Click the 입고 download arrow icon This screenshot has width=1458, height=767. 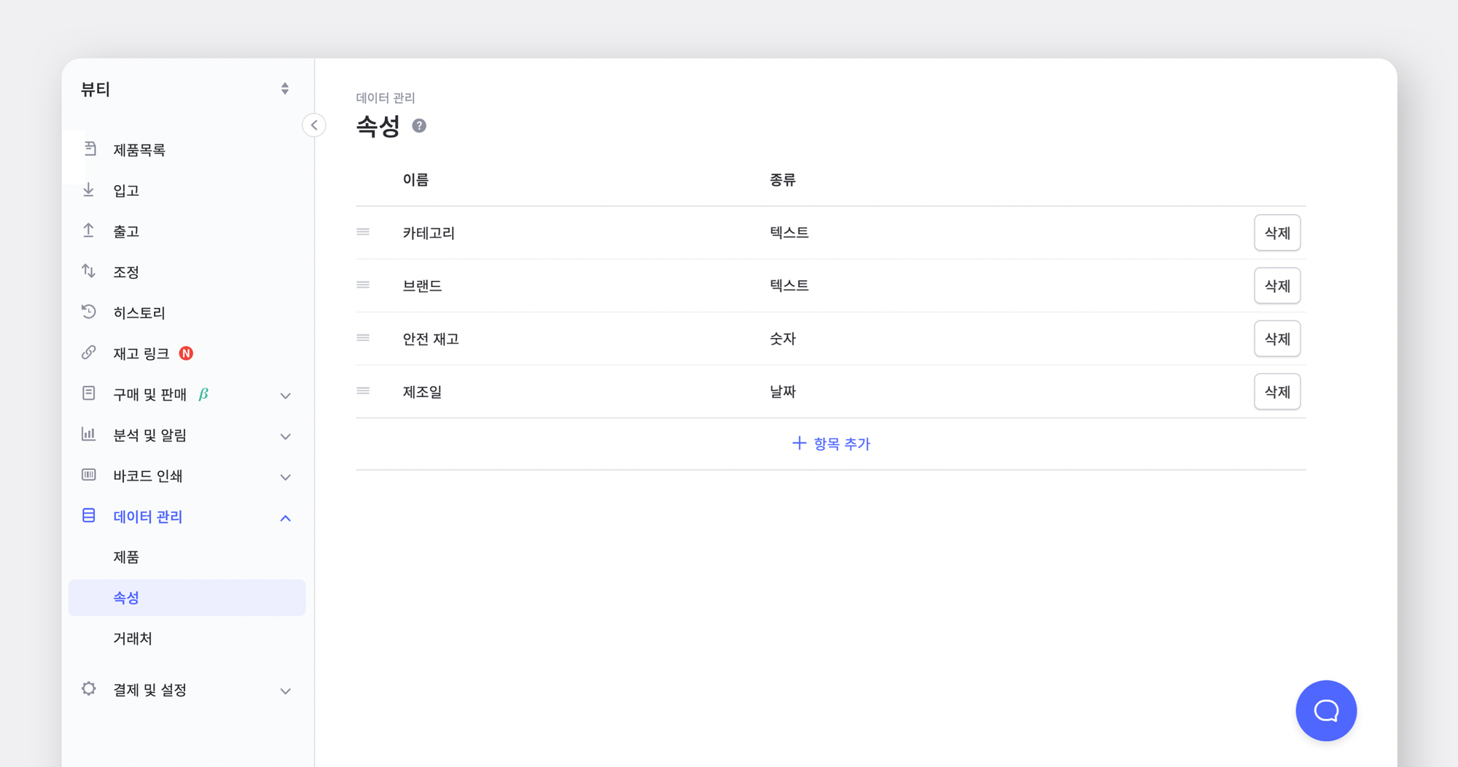tap(88, 189)
